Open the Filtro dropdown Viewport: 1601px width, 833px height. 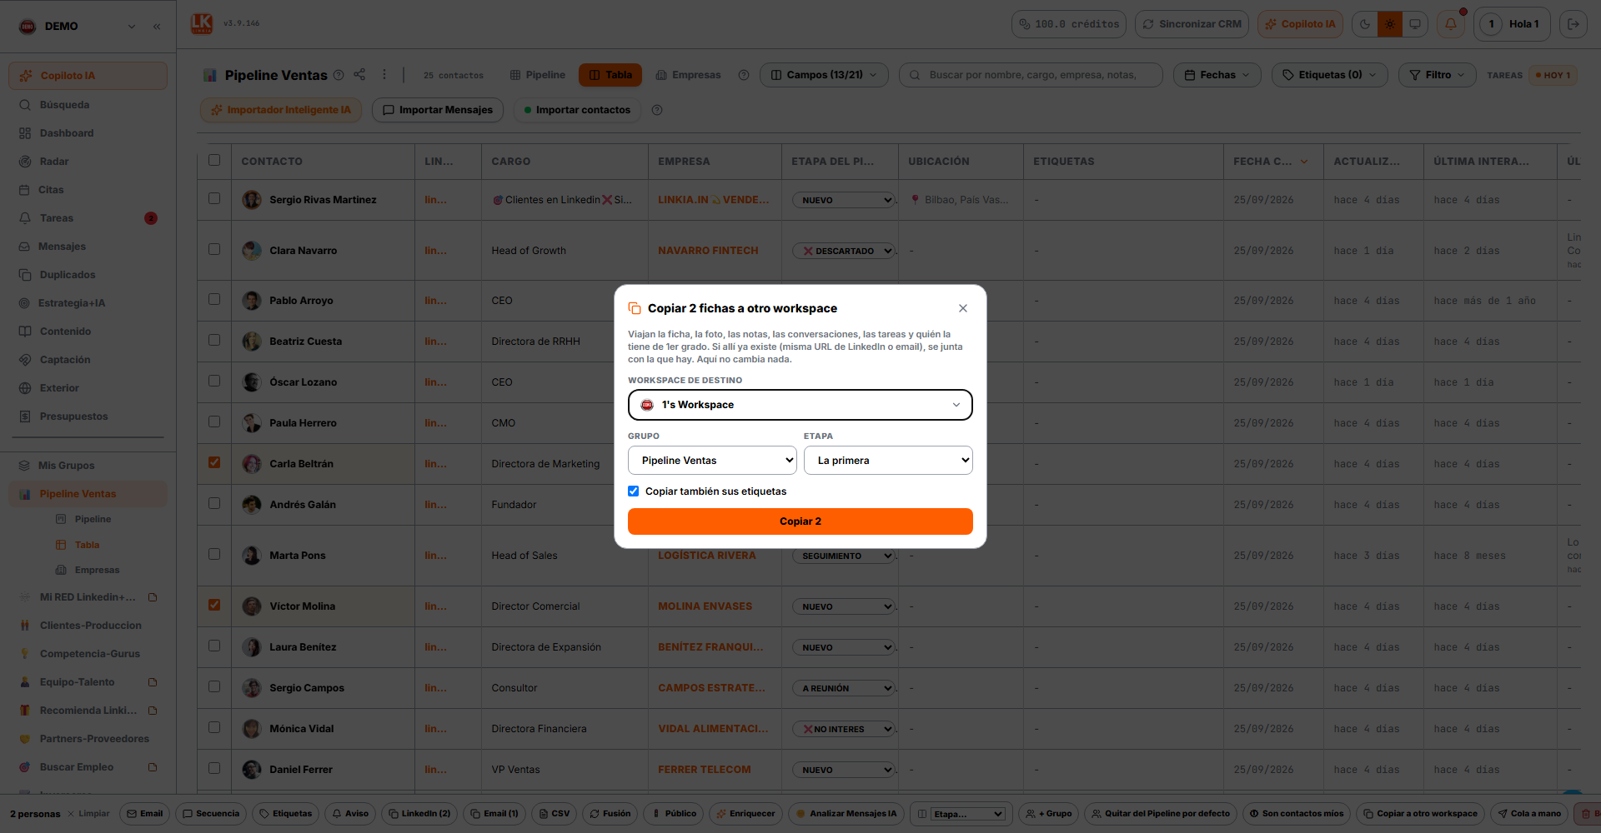click(1438, 75)
